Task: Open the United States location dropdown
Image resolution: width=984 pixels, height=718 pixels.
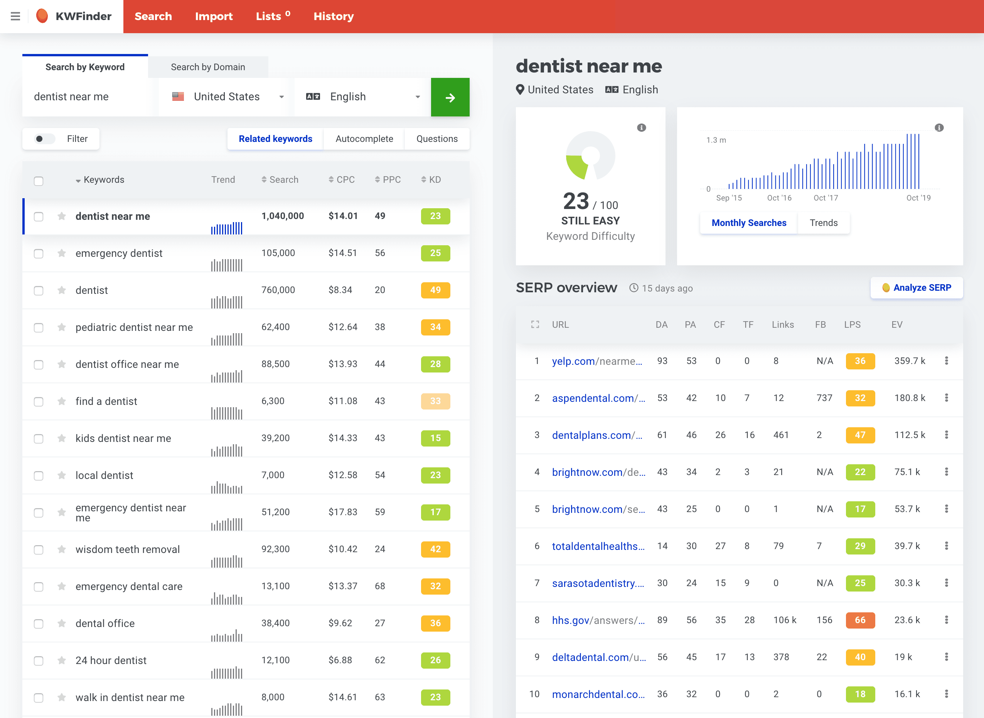Action: click(227, 97)
